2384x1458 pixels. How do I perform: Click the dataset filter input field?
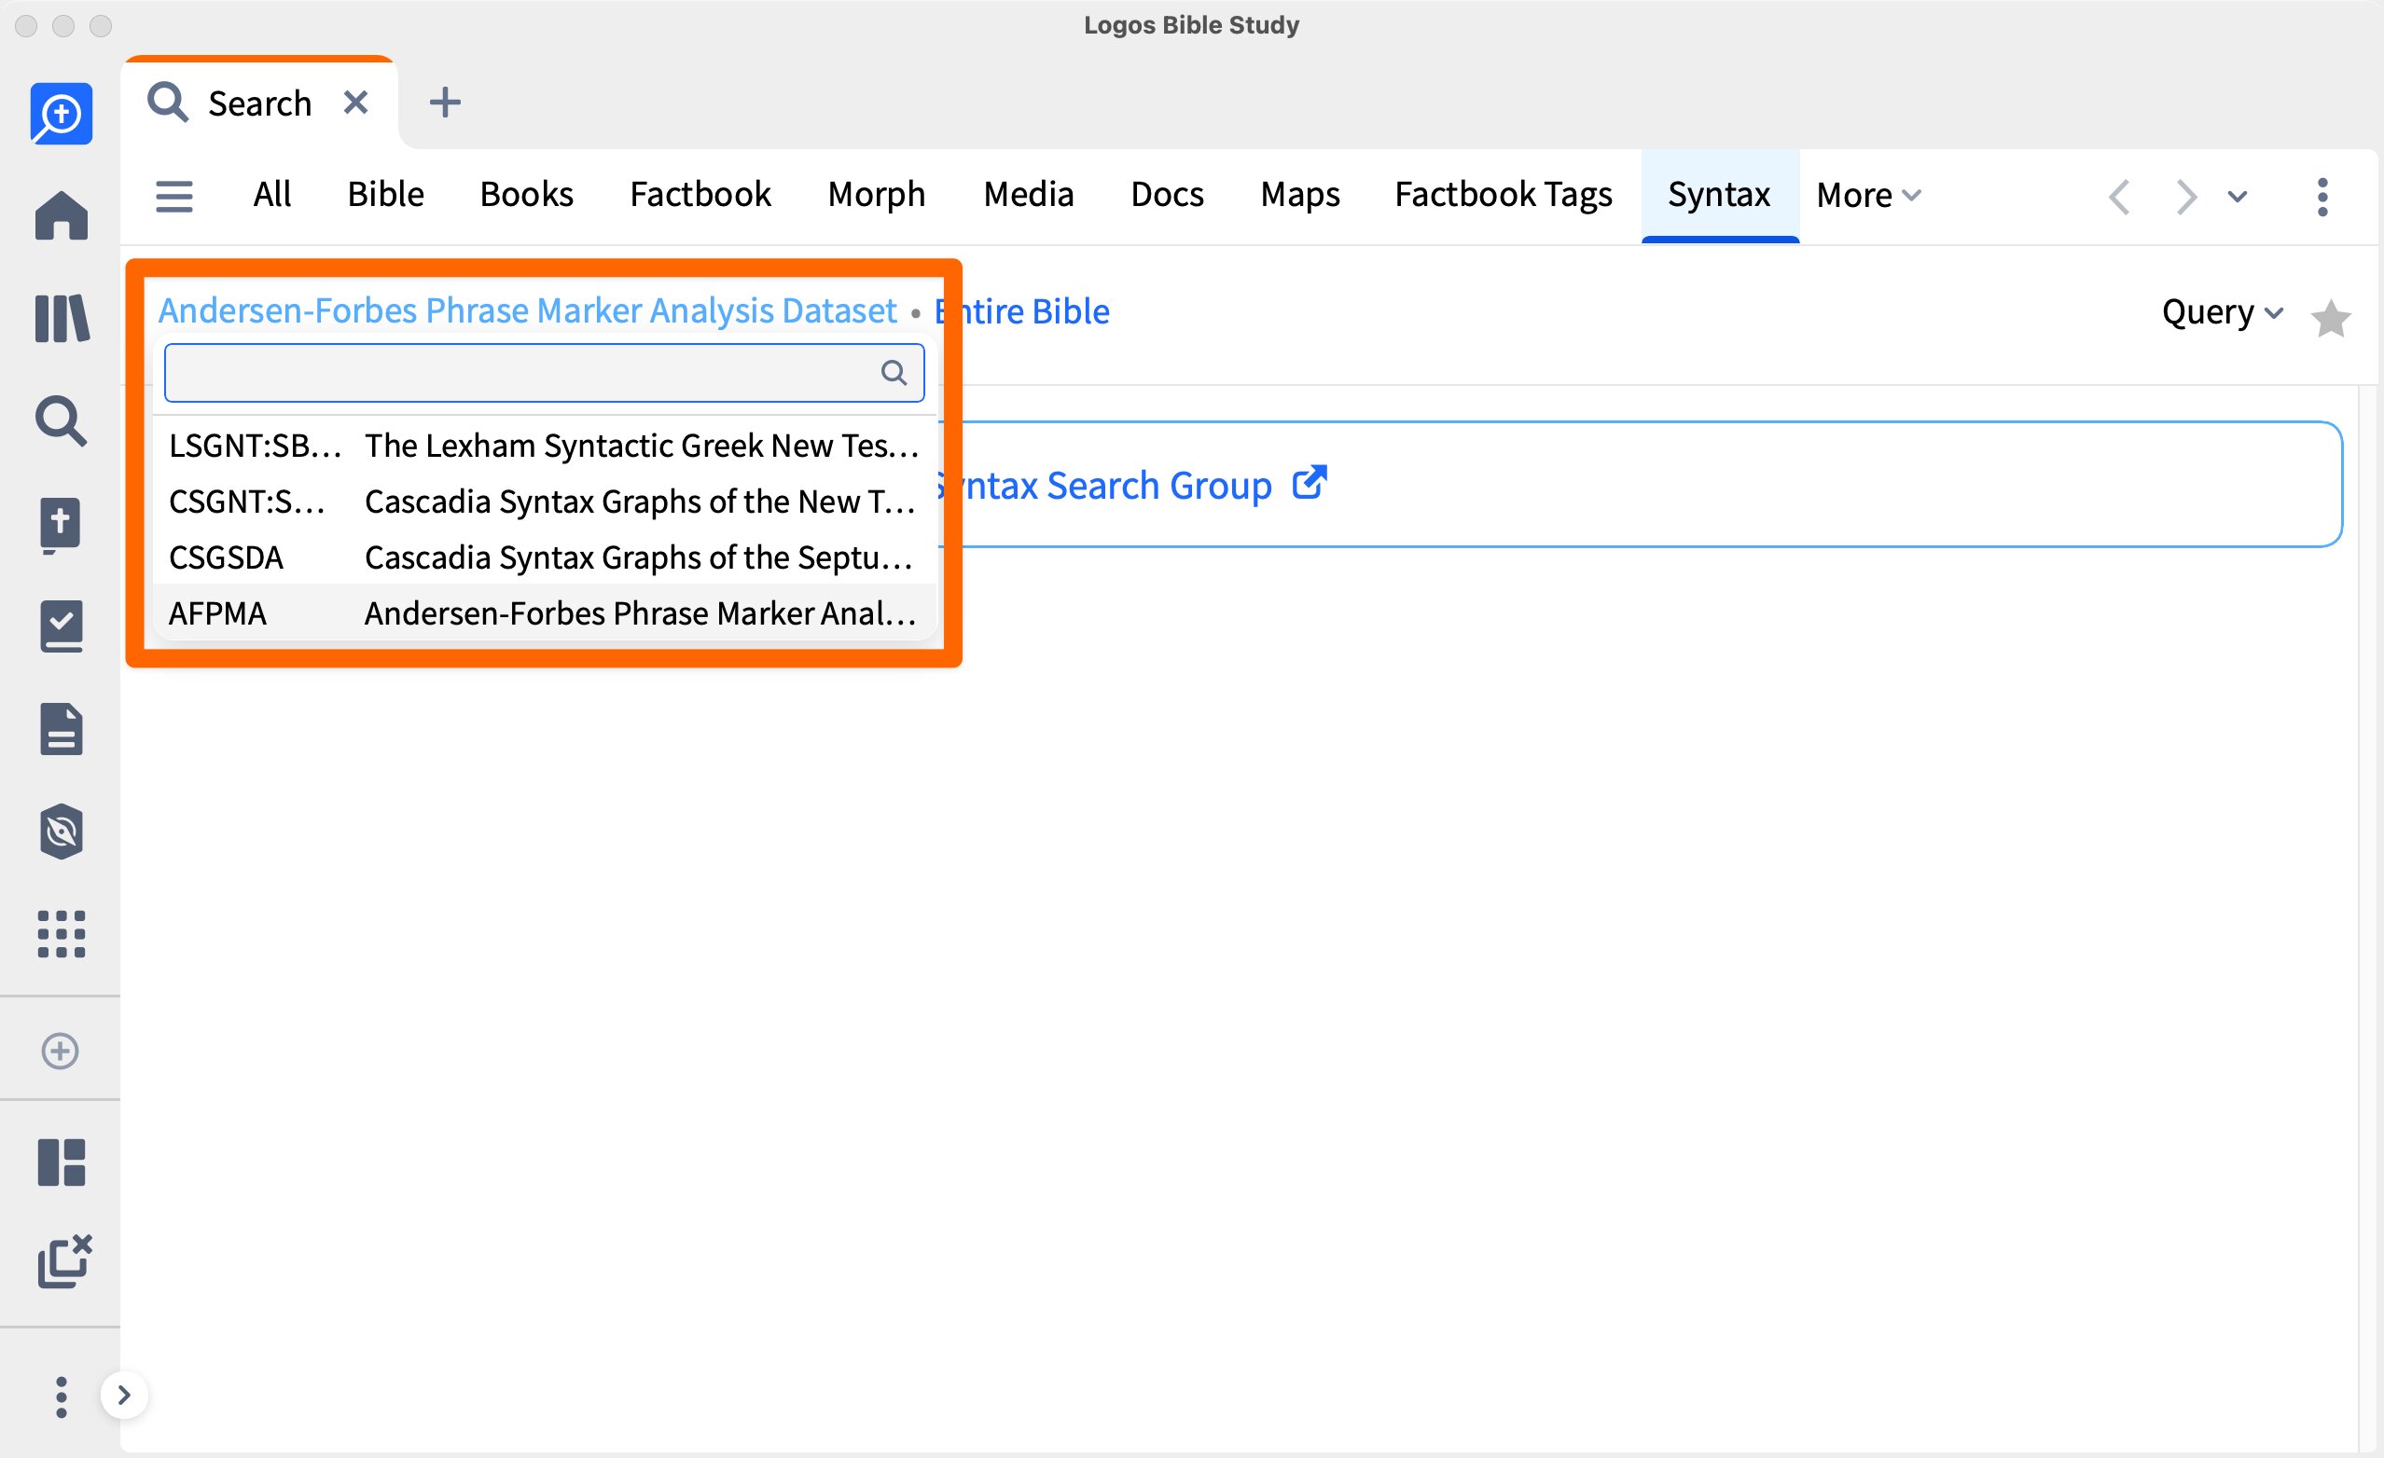click(x=545, y=373)
